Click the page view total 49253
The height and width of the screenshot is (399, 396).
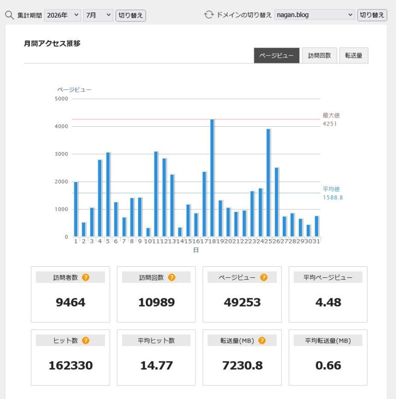242,302
